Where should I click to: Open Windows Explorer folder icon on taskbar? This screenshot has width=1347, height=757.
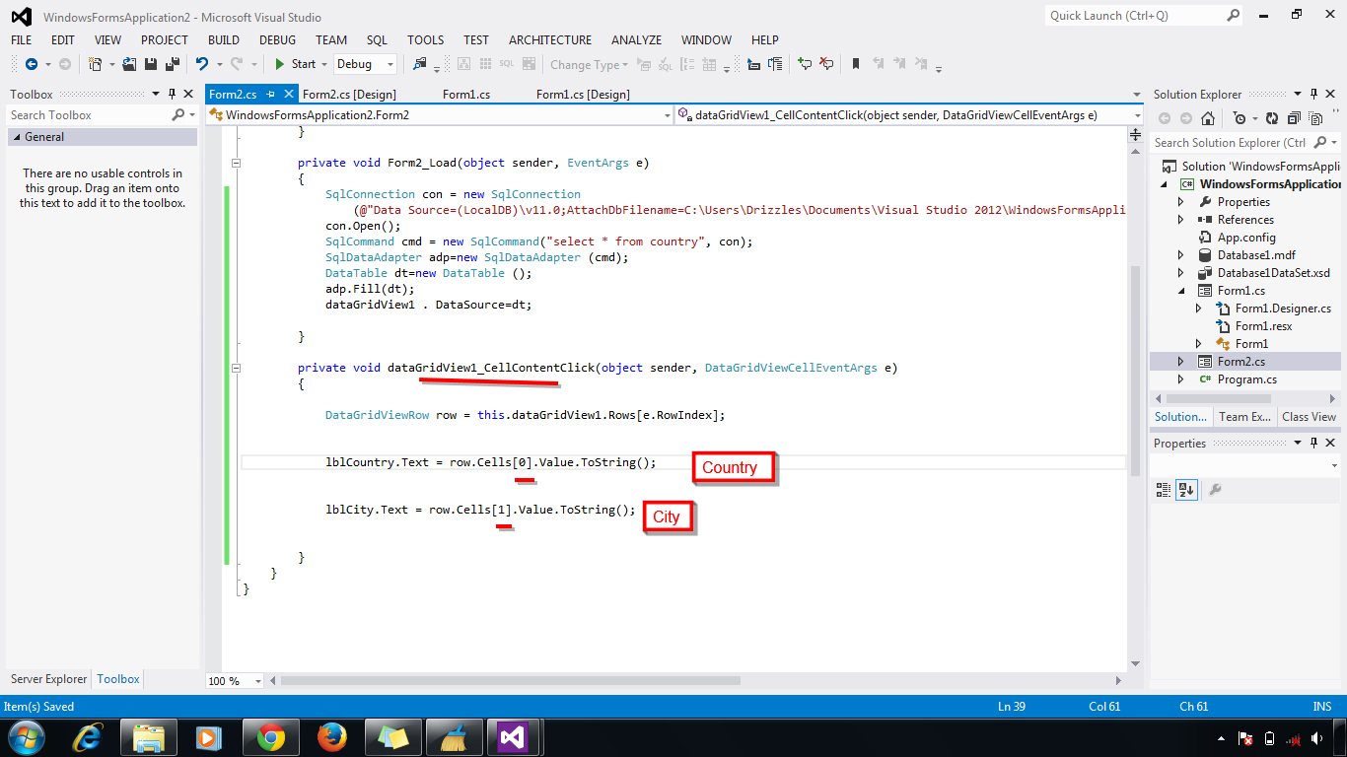pos(149,736)
